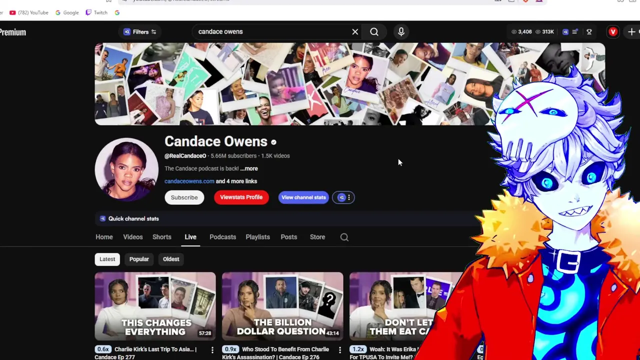Click the Subscribe button
640x360 pixels.
[184, 197]
